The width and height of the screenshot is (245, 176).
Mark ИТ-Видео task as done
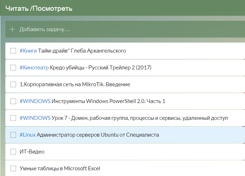click(13, 152)
